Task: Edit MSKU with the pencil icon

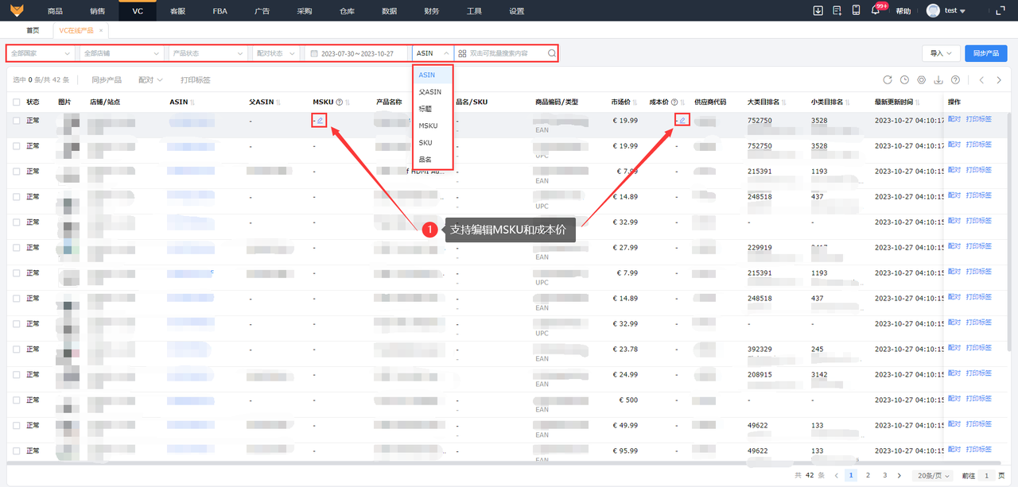Action: (320, 121)
